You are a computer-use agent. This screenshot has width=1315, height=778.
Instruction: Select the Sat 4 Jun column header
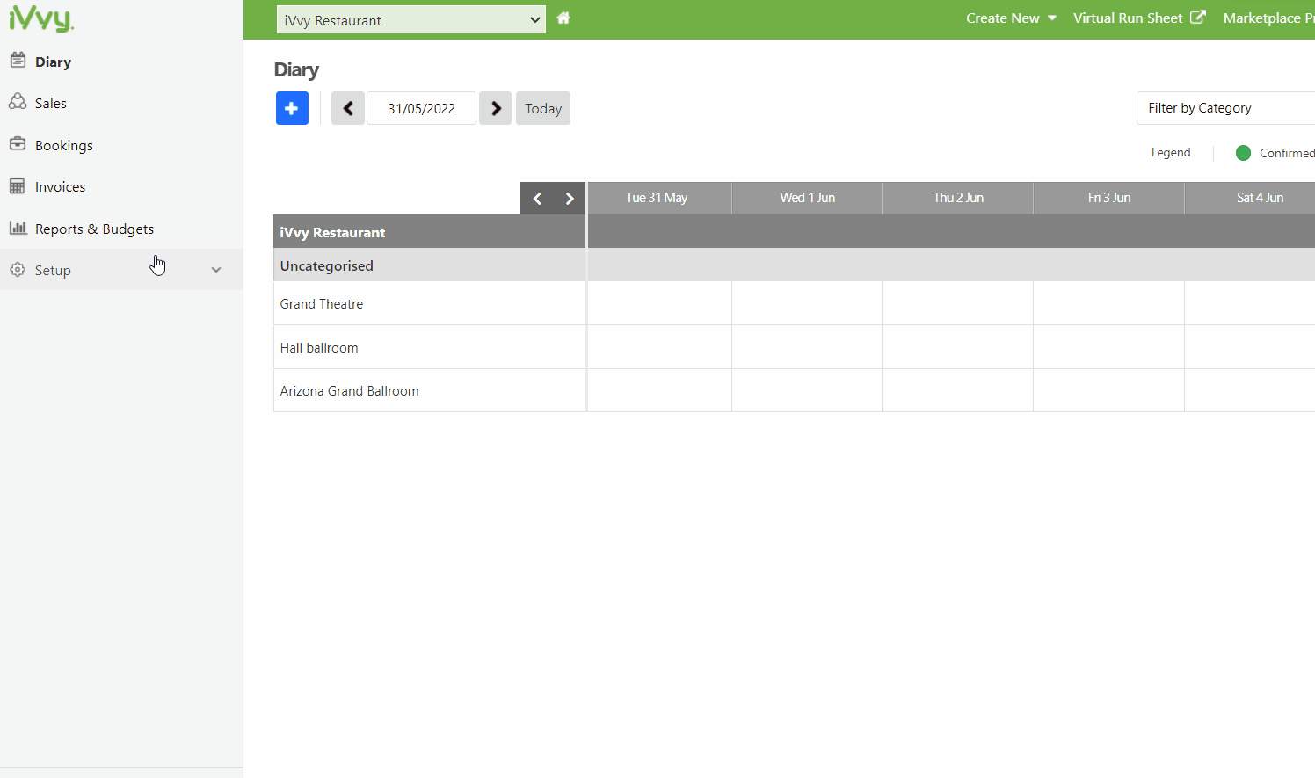1250,198
